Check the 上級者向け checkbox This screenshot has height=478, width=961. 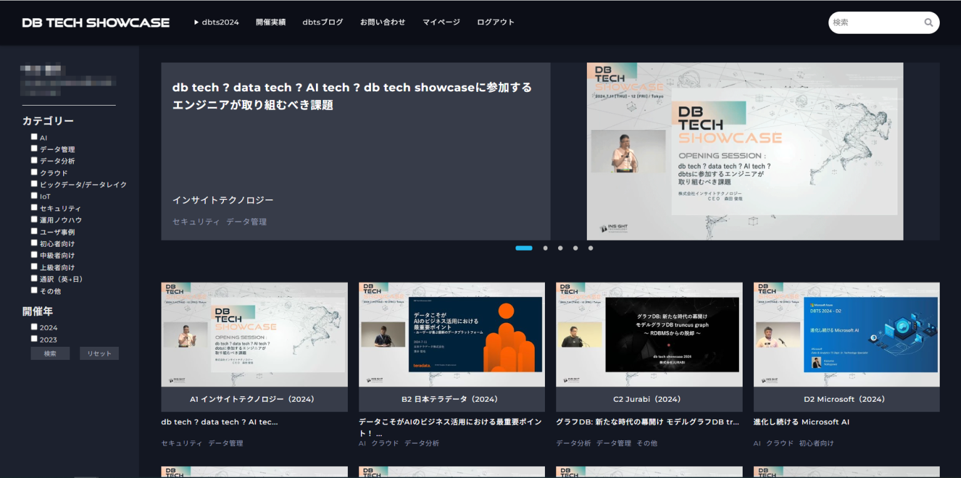pos(34,267)
